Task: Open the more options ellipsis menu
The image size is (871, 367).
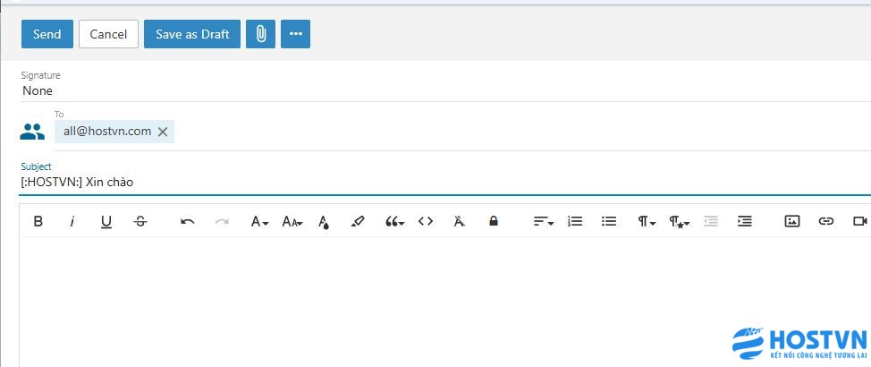Action: 295,34
